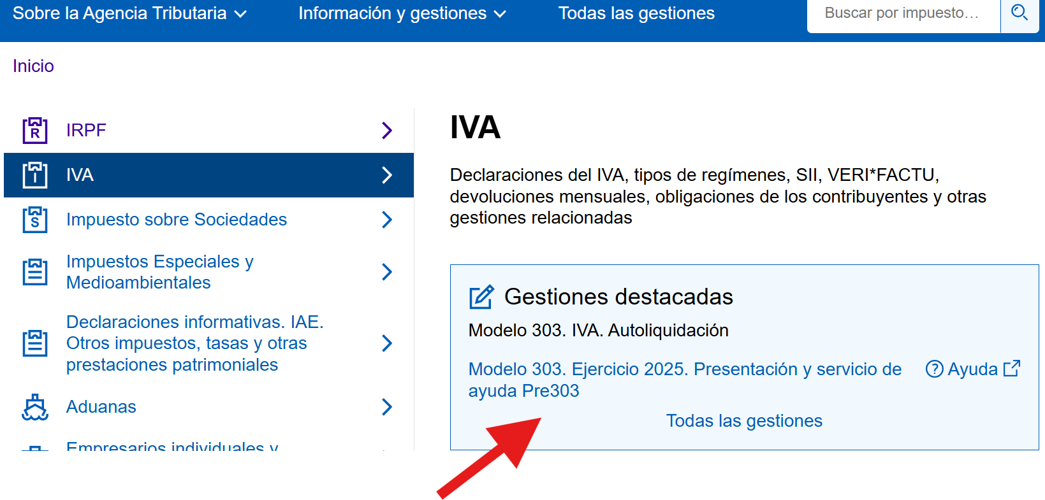Open Todas las gestiones in top navigation
The height and width of the screenshot is (500, 1045).
tap(636, 13)
